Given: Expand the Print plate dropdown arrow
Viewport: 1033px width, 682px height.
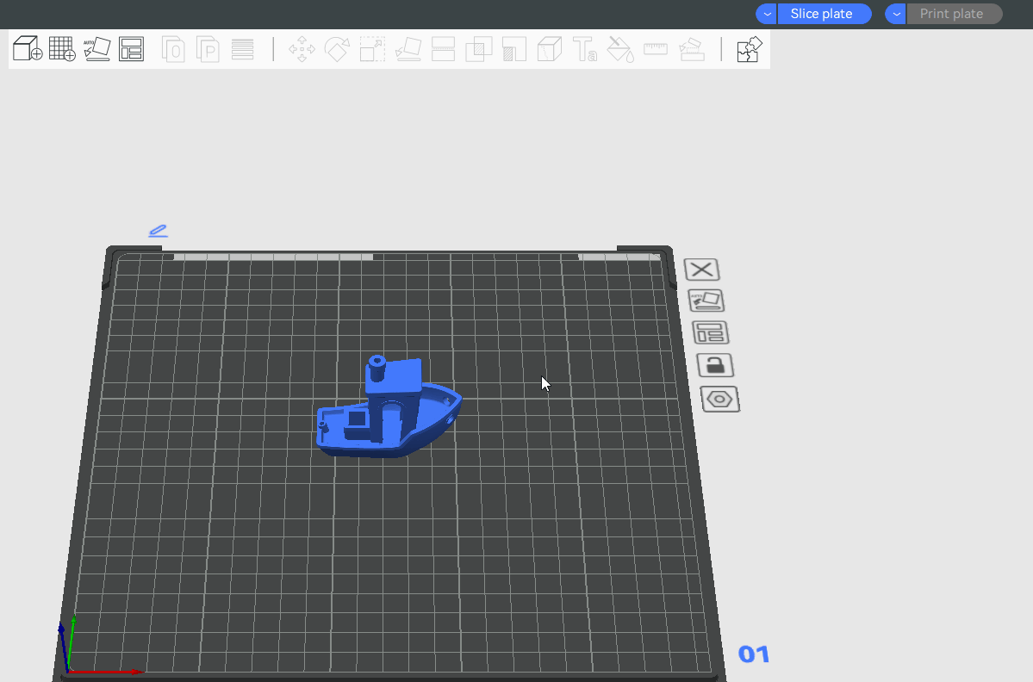Looking at the screenshot, I should tap(896, 14).
